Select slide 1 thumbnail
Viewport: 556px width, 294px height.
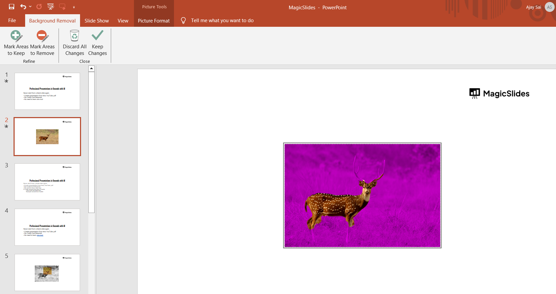coord(47,91)
